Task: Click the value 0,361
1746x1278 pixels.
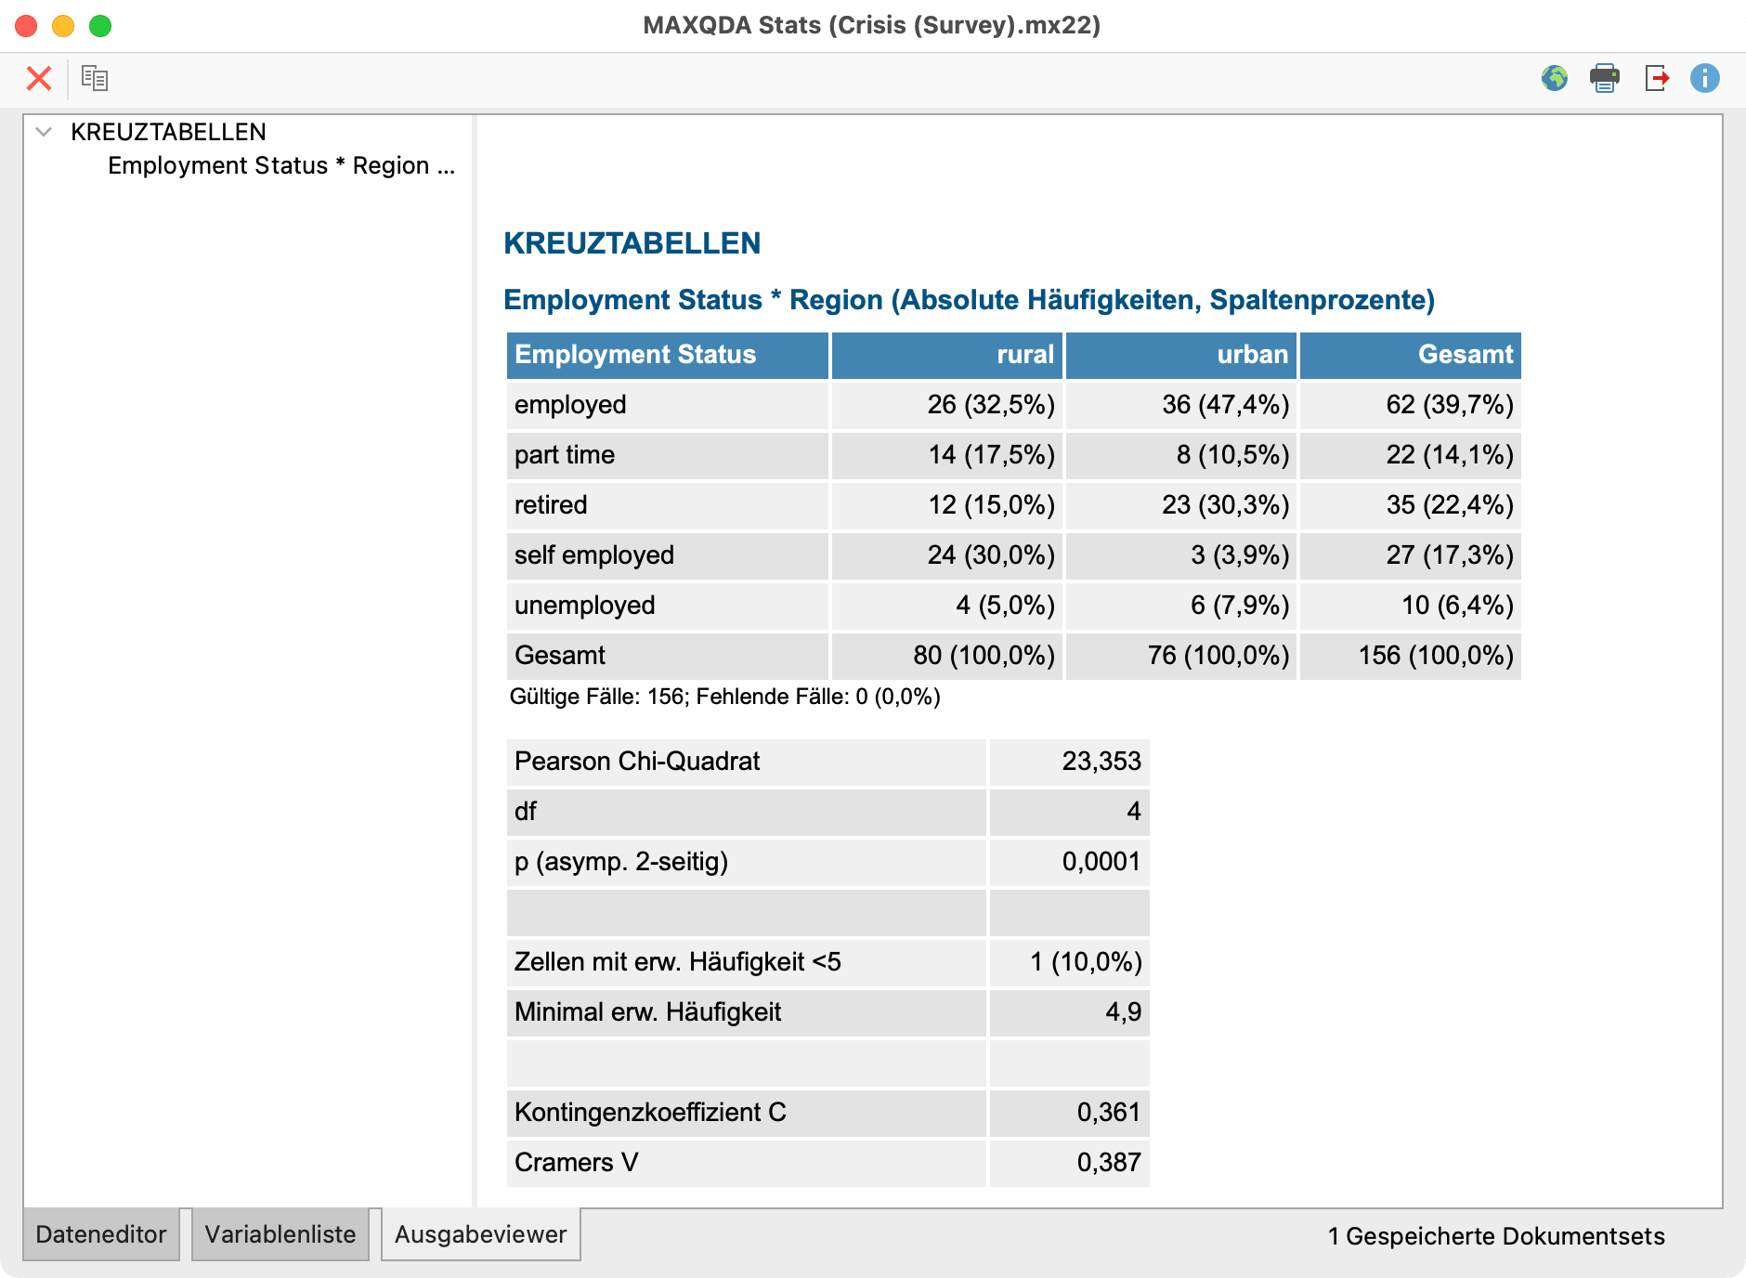Action: (x=1069, y=1113)
